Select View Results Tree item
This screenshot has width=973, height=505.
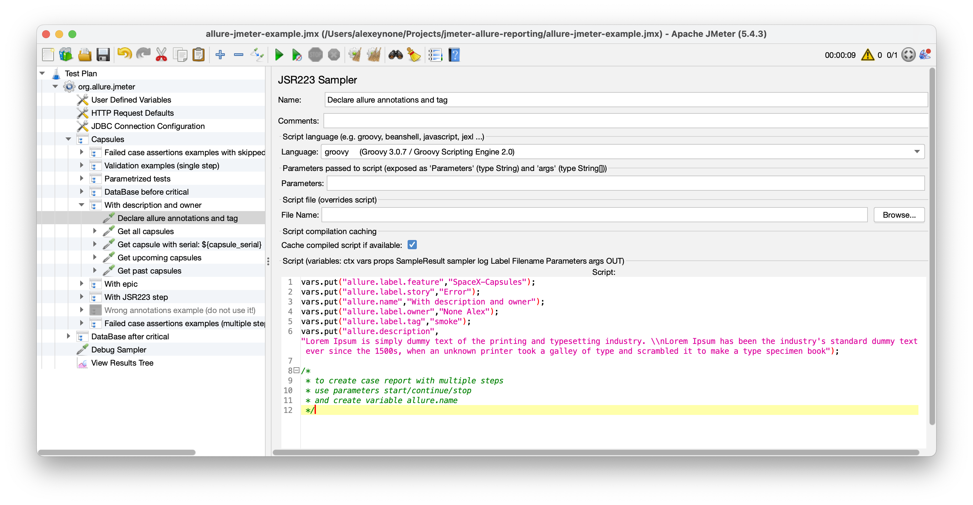122,363
